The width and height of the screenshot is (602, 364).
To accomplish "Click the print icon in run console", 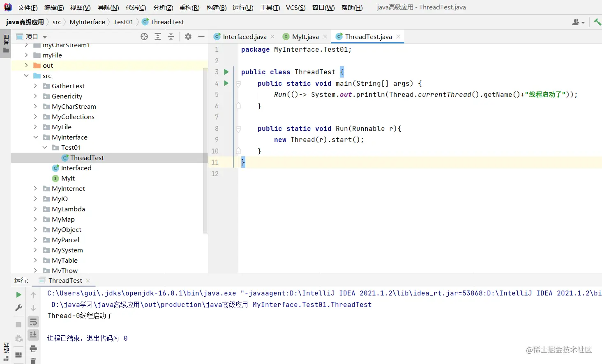I will 33,349.
